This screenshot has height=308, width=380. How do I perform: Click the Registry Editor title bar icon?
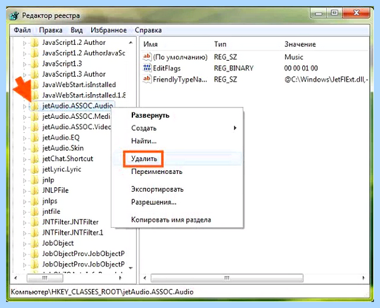15,16
